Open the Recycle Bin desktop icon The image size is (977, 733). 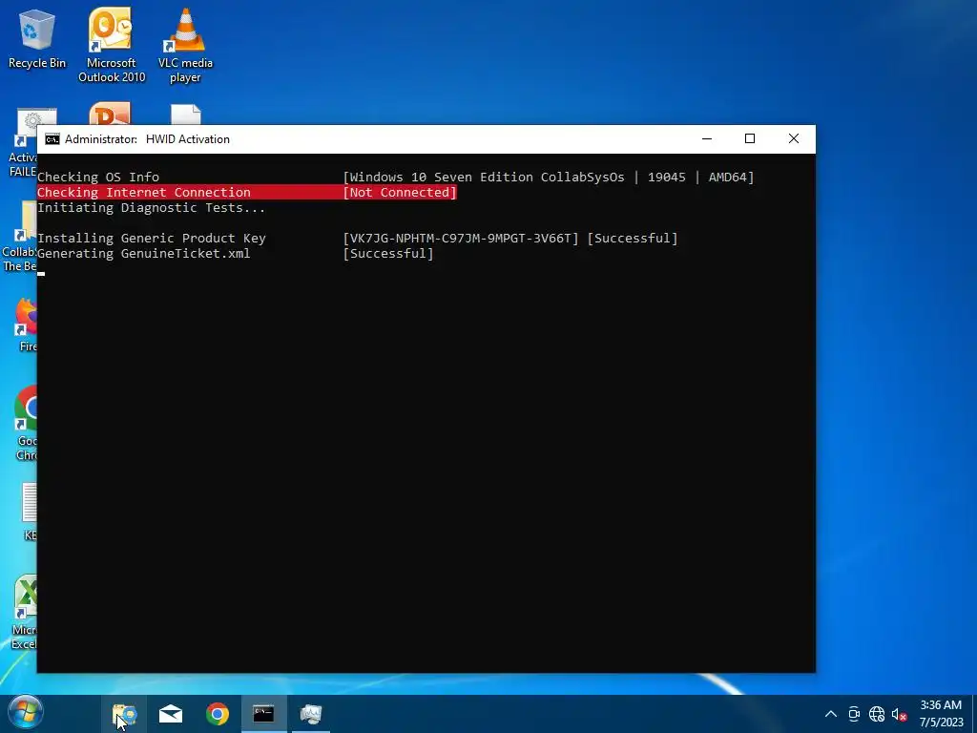36,38
